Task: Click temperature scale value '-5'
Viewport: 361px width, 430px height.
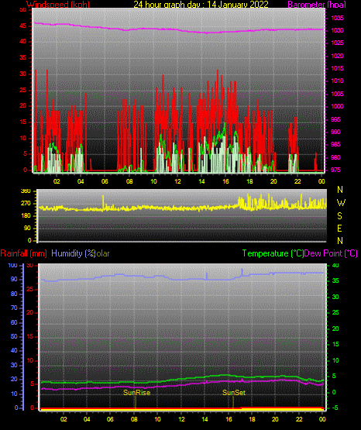Action: click(335, 408)
